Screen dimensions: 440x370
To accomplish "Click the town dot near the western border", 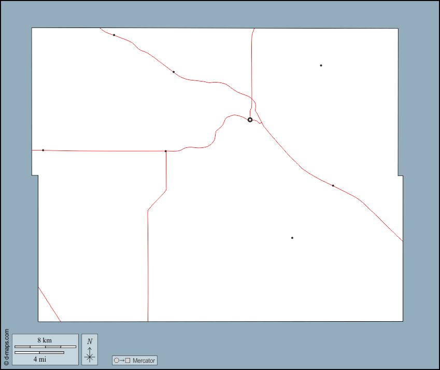I will click(x=43, y=150).
